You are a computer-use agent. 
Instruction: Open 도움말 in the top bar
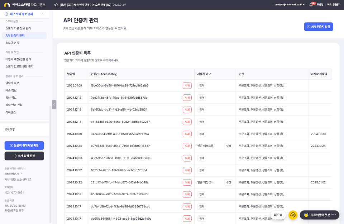[320, 5]
